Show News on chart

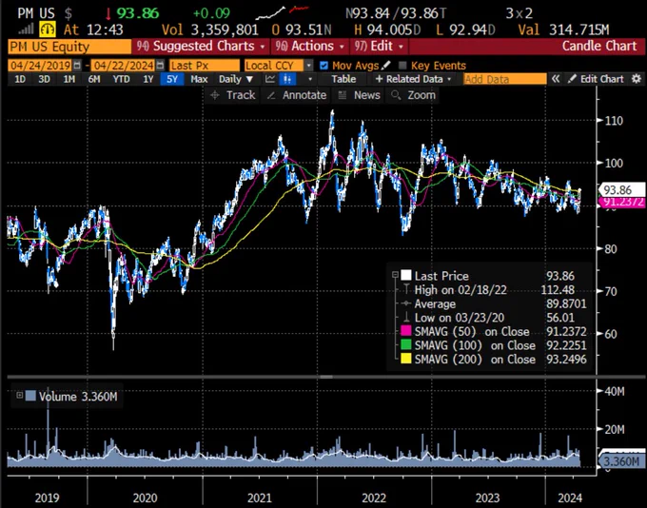pyautogui.click(x=359, y=95)
